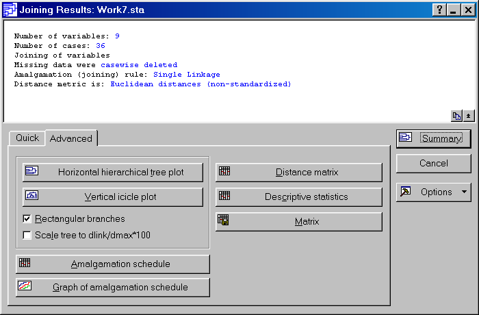Click the vertical icicle plot icon
479x315 pixels.
(31, 194)
